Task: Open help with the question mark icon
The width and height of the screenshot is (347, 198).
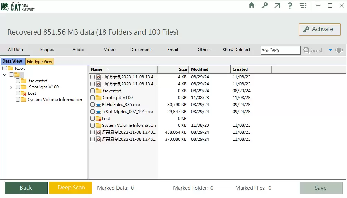Action: (290, 6)
